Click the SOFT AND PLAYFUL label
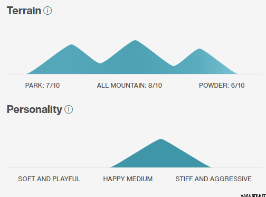 pyautogui.click(x=49, y=179)
